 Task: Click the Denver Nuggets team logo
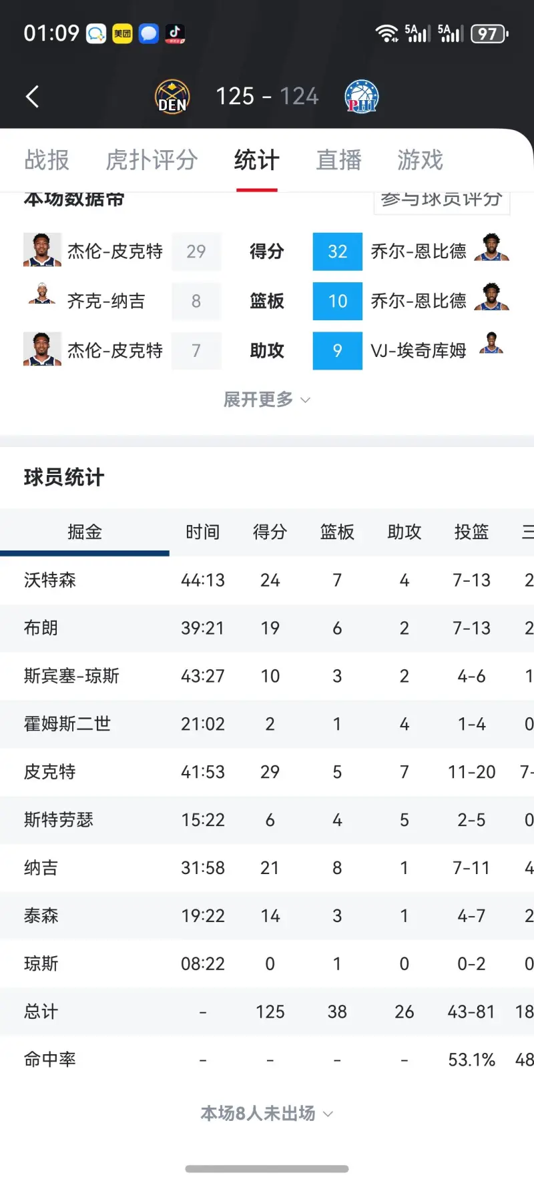[x=172, y=95]
